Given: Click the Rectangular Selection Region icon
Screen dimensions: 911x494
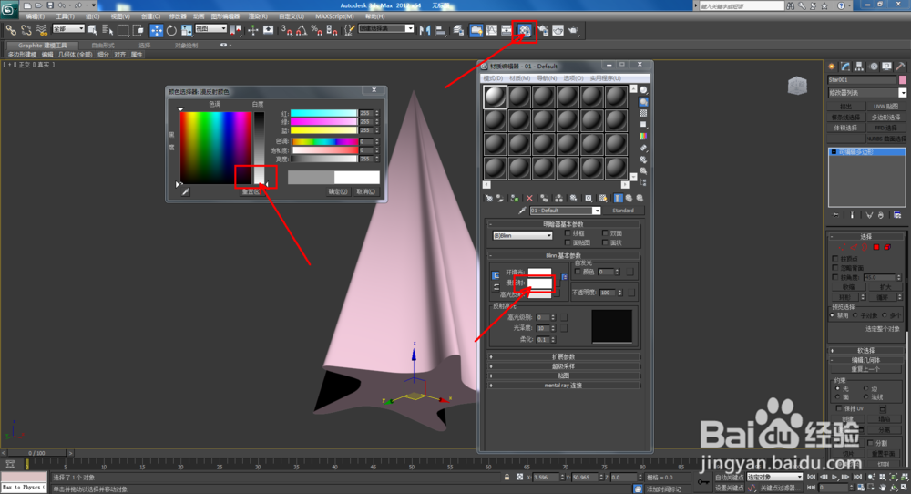Looking at the screenshot, I should coord(123,30).
